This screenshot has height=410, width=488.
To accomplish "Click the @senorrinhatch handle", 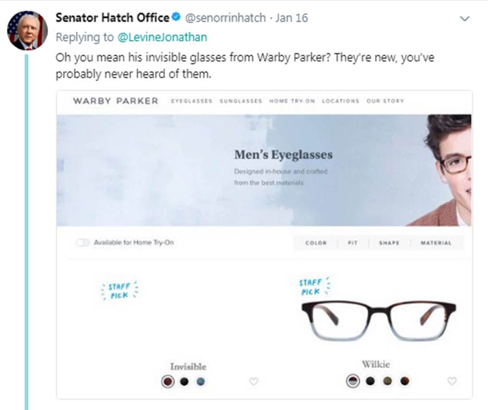I will pos(226,18).
